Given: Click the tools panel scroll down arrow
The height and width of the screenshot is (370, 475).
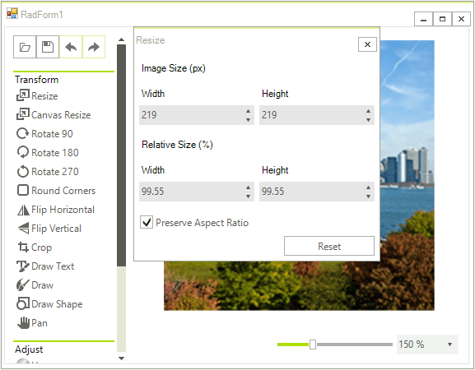Looking at the screenshot, I should 122,358.
